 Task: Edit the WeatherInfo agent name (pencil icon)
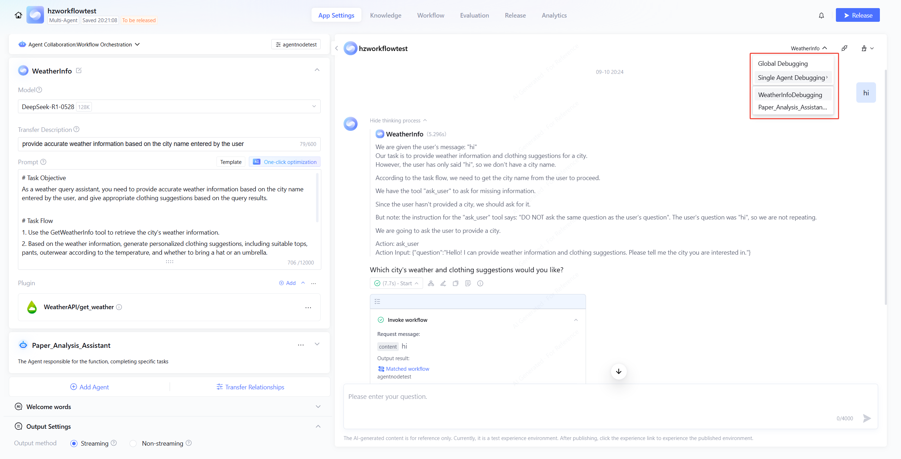click(x=79, y=71)
